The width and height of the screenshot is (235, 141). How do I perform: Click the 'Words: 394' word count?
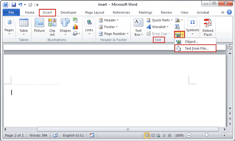pos(38,136)
